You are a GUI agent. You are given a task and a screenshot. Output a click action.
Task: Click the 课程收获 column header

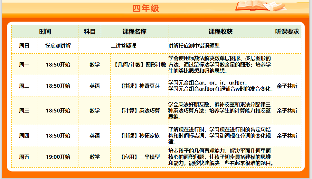coord(220,31)
